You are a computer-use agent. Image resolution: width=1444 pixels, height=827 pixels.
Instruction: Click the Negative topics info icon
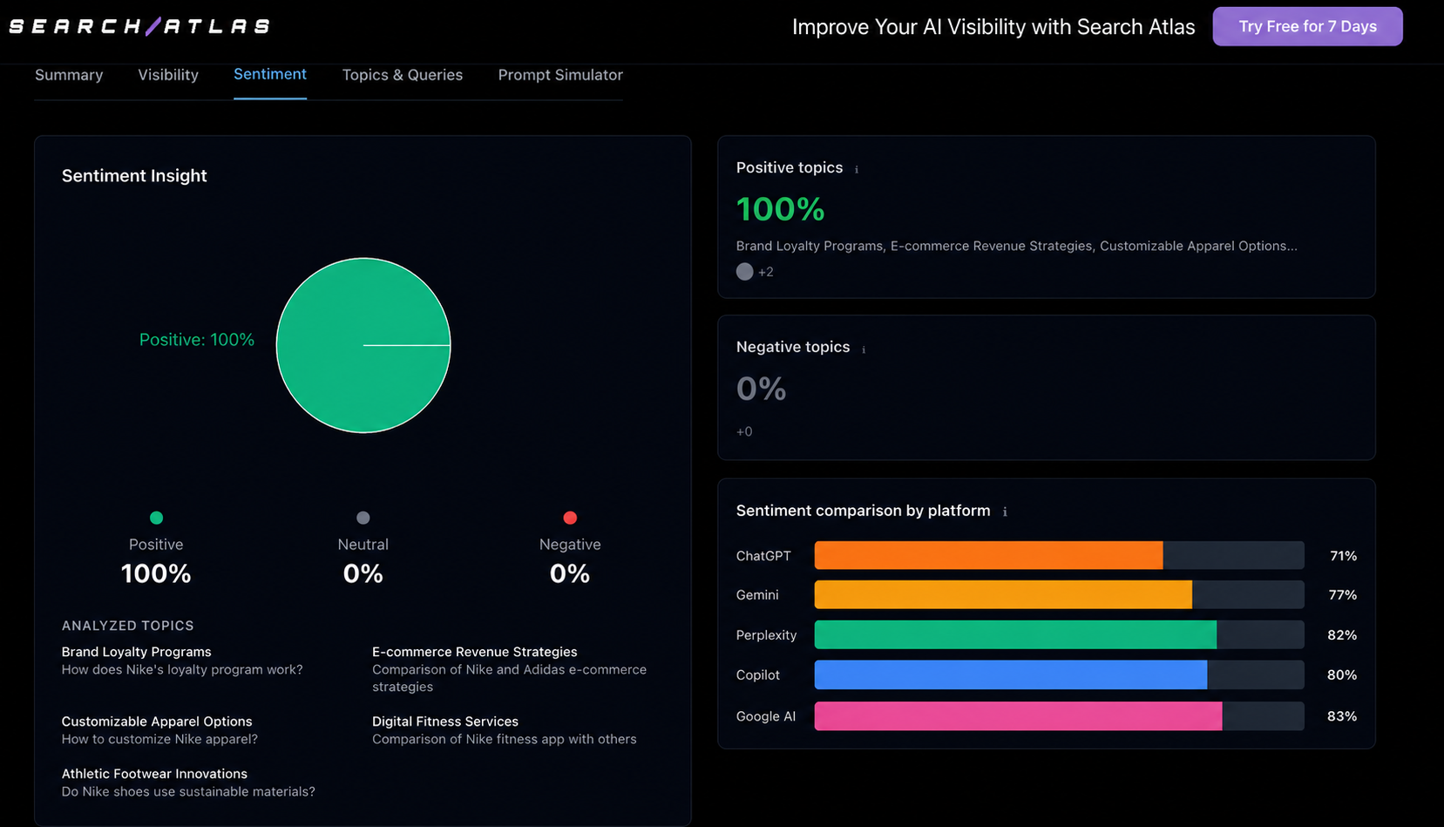(864, 349)
